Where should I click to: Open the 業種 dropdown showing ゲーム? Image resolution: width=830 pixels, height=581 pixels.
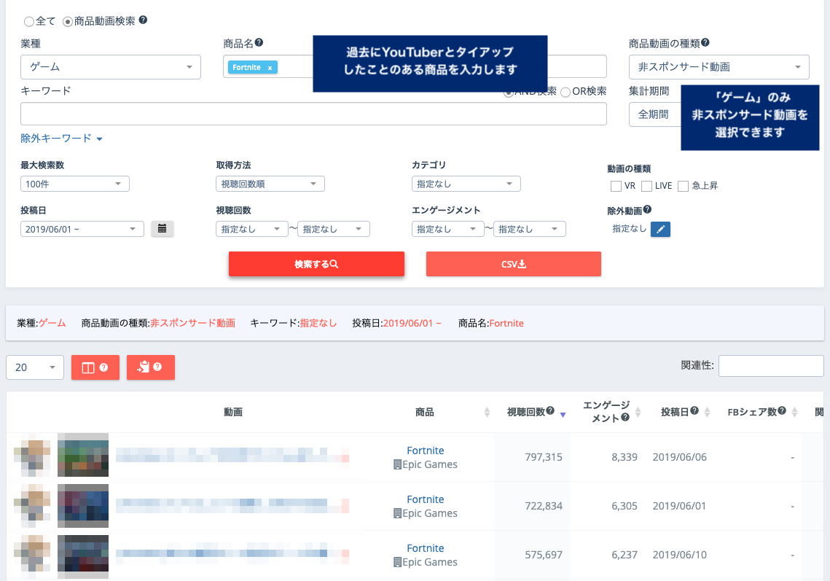point(111,67)
